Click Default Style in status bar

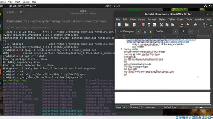click(170, 107)
